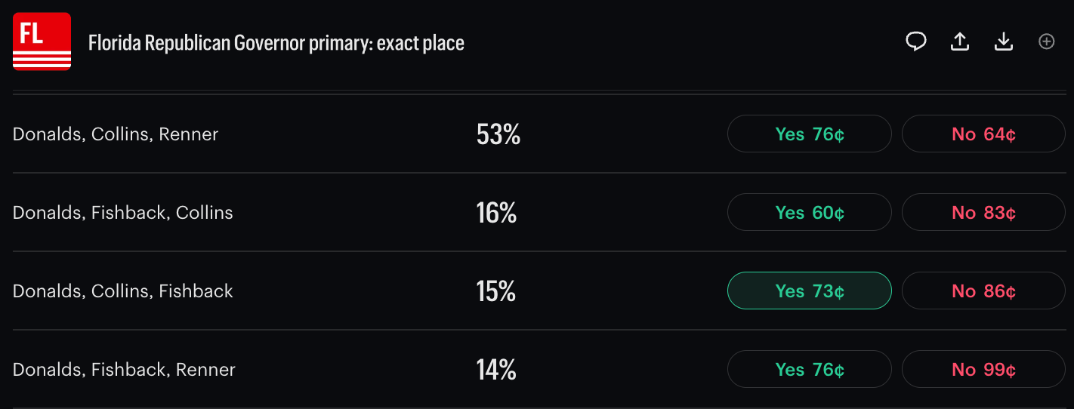
Task: Click highlighted Yes 73¢ button
Action: (810, 291)
